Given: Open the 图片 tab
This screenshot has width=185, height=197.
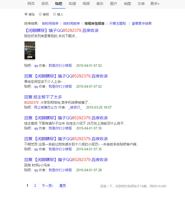Looking at the screenshot, I should click(114, 4).
